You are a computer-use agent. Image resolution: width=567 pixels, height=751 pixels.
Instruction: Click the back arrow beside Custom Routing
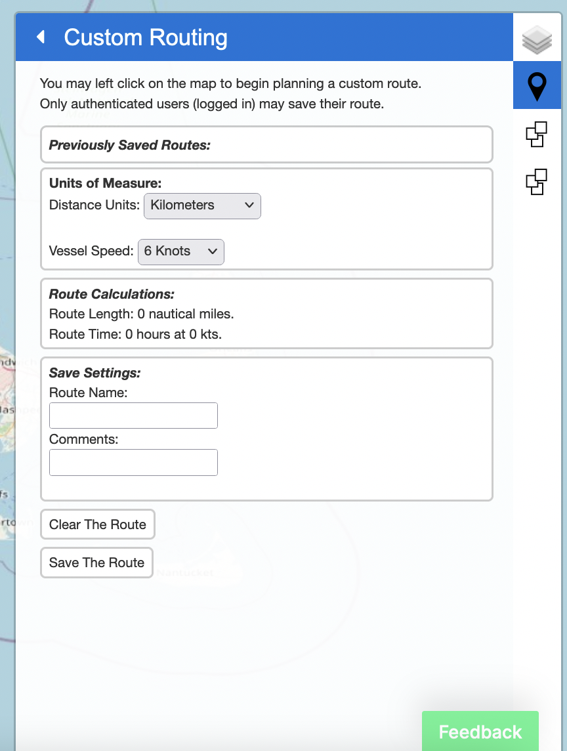point(41,37)
